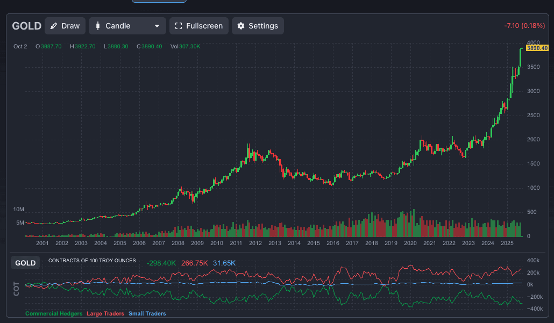Click the 2020 year marker on time axis
Image resolution: width=554 pixels, height=323 pixels.
[x=410, y=243]
